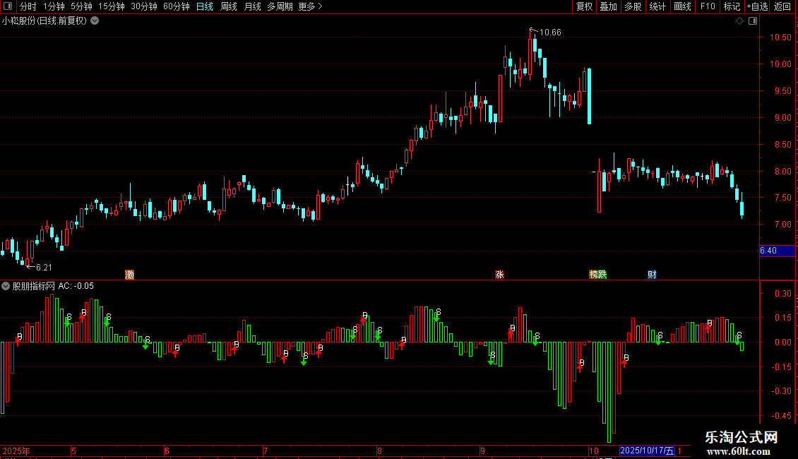This screenshot has width=798, height=459.
Task: Toggle the right-side panel icon near the price axis
Action: pyautogui.click(x=753, y=21)
